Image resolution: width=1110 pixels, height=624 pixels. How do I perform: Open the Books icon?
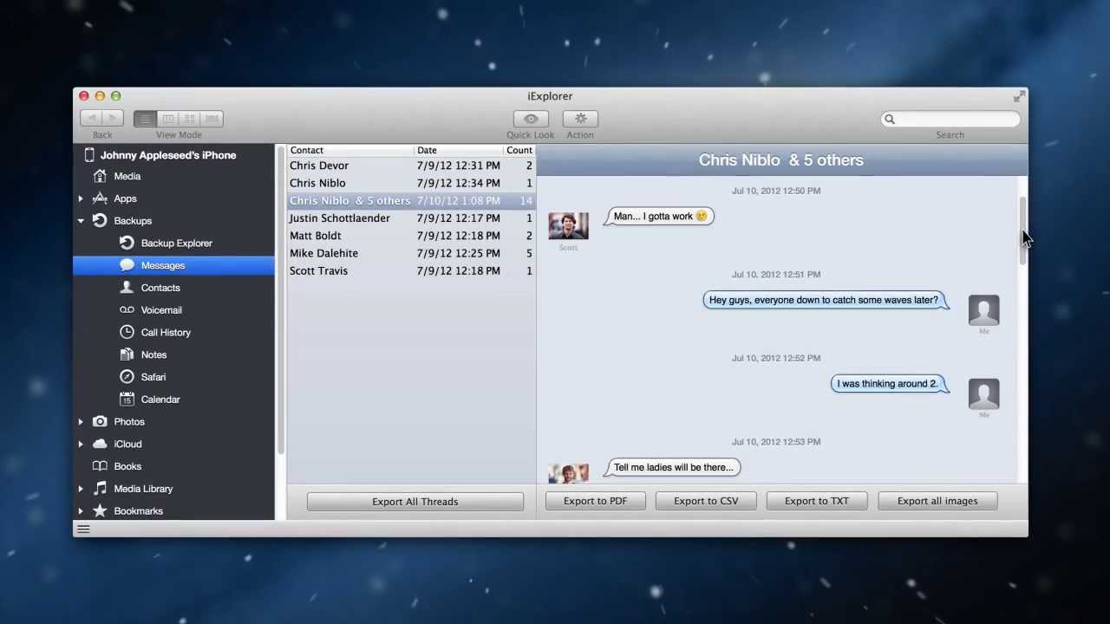(100, 466)
